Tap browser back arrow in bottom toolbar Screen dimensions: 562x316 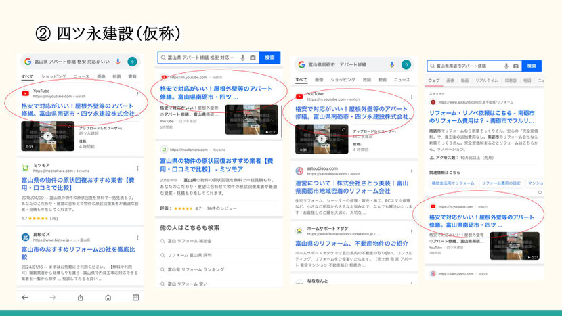[x=25, y=298]
